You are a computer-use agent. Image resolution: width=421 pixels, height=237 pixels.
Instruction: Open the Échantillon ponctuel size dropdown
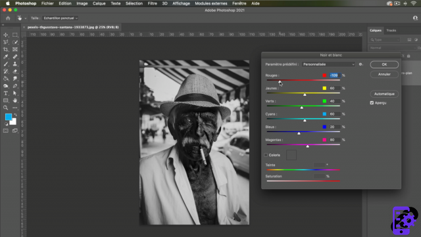(60, 18)
